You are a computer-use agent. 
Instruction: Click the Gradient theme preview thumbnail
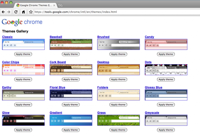71,120
